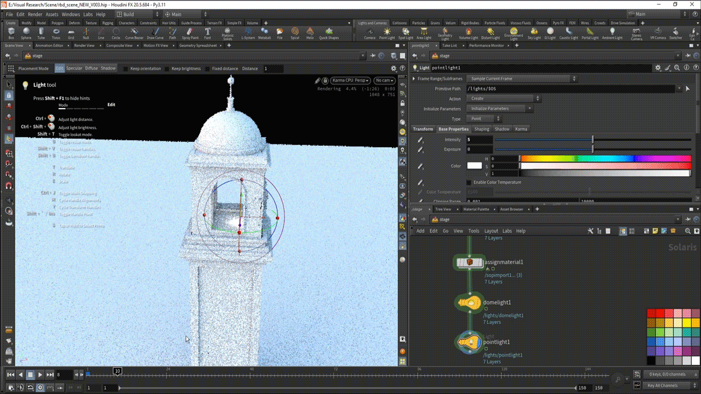Select the Sphere shelf tool
This screenshot has height=394, width=701.
click(x=26, y=33)
